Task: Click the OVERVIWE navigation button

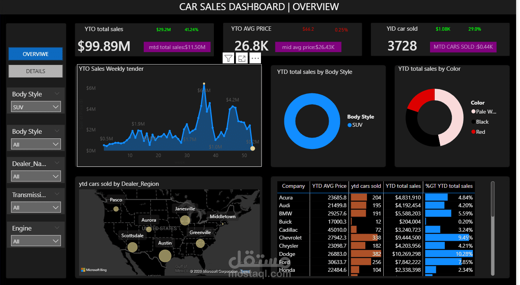Action: point(35,54)
